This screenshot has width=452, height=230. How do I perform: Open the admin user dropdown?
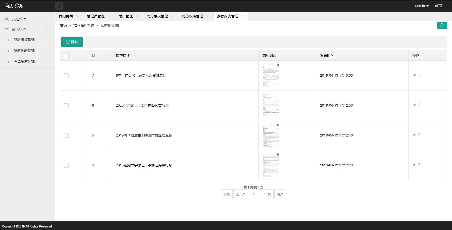pyautogui.click(x=422, y=6)
